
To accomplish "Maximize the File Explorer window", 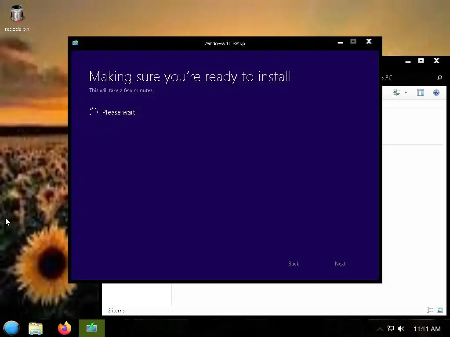I will pyautogui.click(x=421, y=61).
